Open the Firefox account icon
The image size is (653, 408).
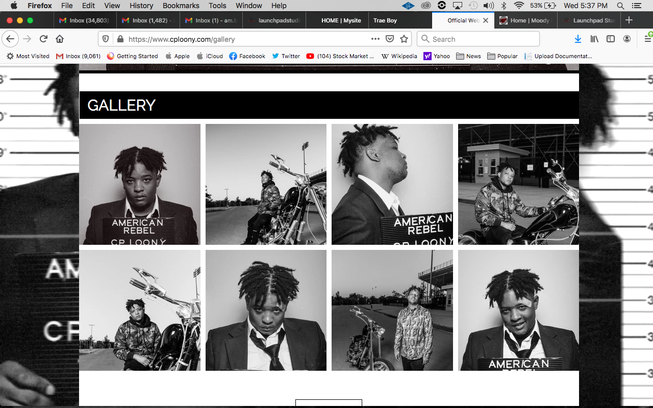coord(627,39)
